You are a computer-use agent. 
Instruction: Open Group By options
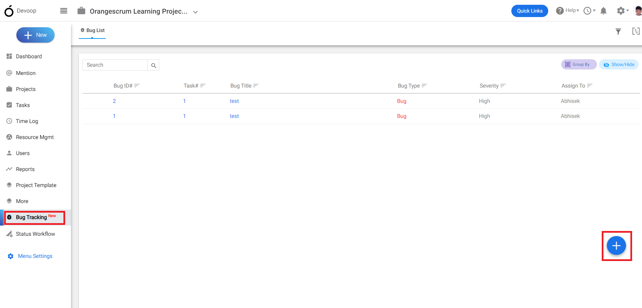(579, 64)
